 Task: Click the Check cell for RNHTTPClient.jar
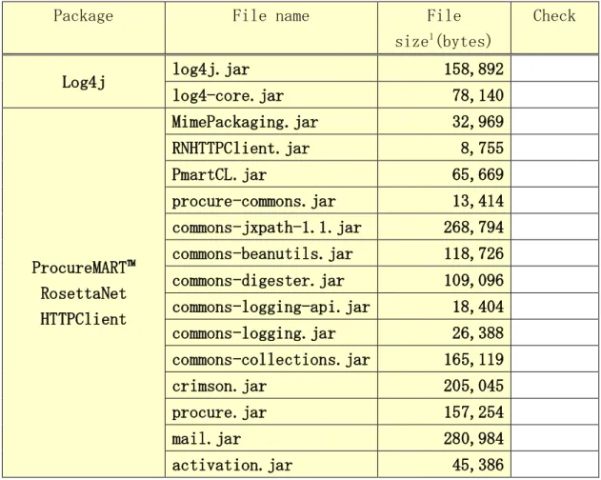click(x=554, y=148)
